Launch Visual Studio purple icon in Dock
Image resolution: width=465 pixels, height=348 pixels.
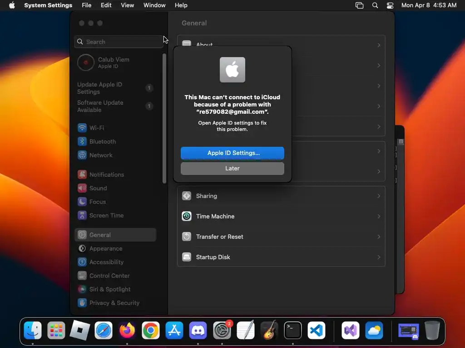(x=351, y=330)
